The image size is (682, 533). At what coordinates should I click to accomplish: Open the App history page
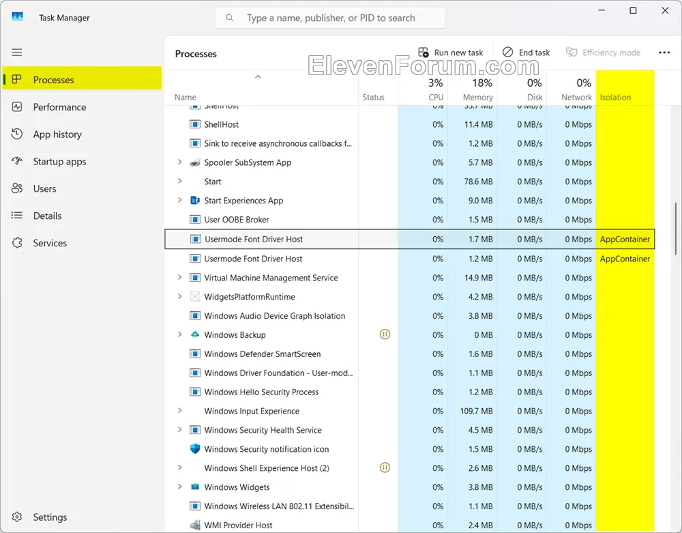[82, 134]
